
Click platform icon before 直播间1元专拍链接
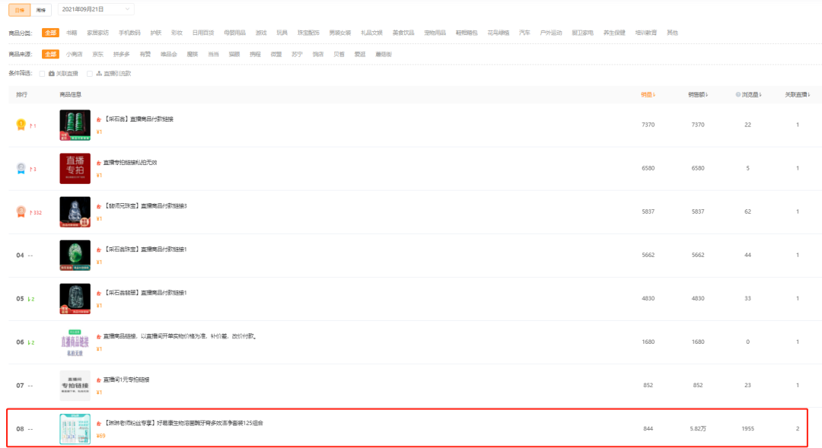(98, 380)
